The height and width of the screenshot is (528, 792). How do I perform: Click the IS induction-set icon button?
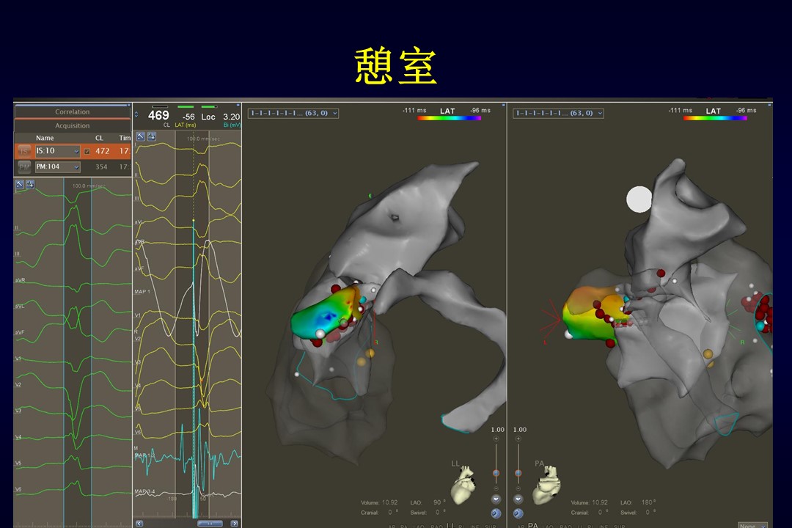coord(23,151)
